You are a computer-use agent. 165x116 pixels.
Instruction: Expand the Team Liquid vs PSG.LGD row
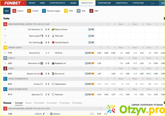(x=5, y=36)
